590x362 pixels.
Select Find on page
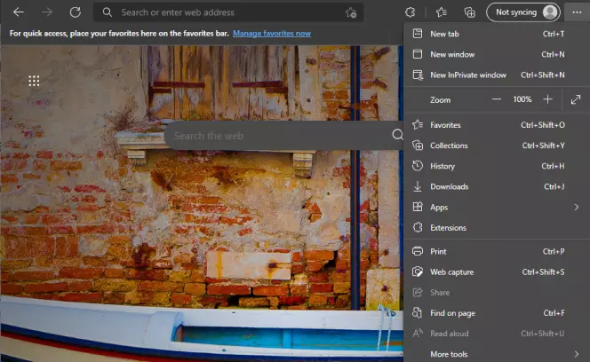point(497,313)
